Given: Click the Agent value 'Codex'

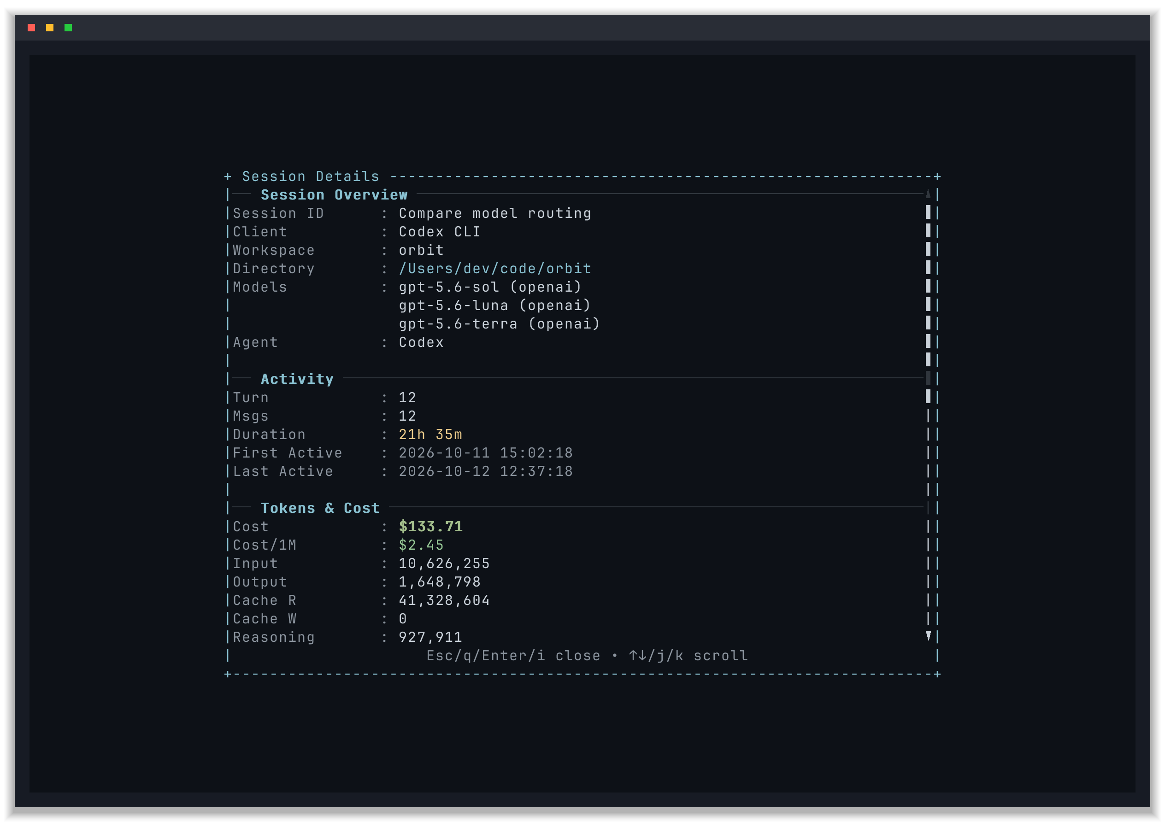Looking at the screenshot, I should click(x=421, y=342).
